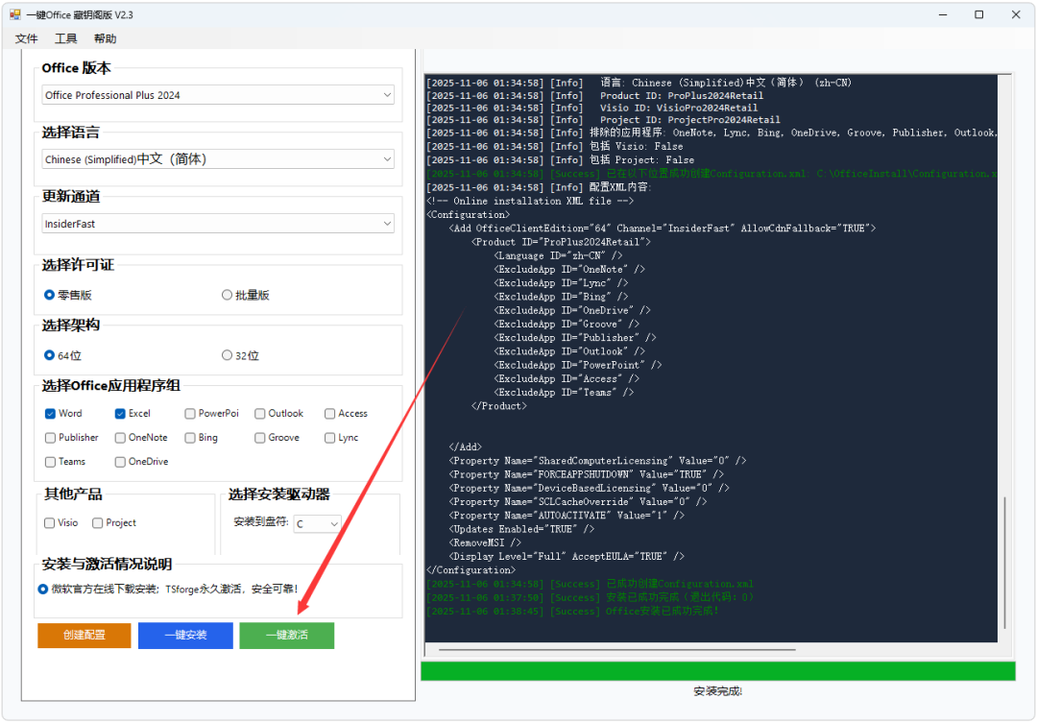Uncheck the Excel checkbox
The width and height of the screenshot is (1037, 723).
(120, 414)
